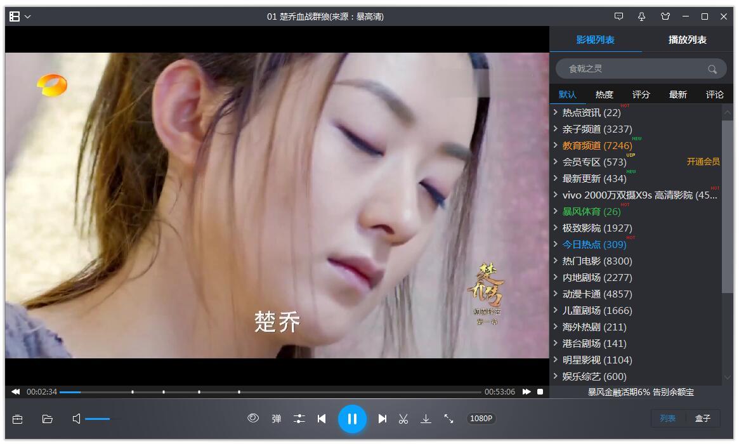739x444 pixels.
Task: Skip to the next video
Action: tap(383, 419)
